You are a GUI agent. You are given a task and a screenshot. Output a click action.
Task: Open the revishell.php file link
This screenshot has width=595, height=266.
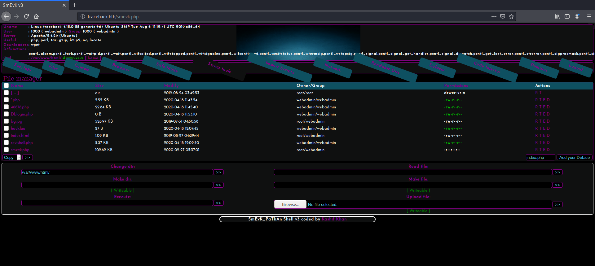[x=22, y=143]
